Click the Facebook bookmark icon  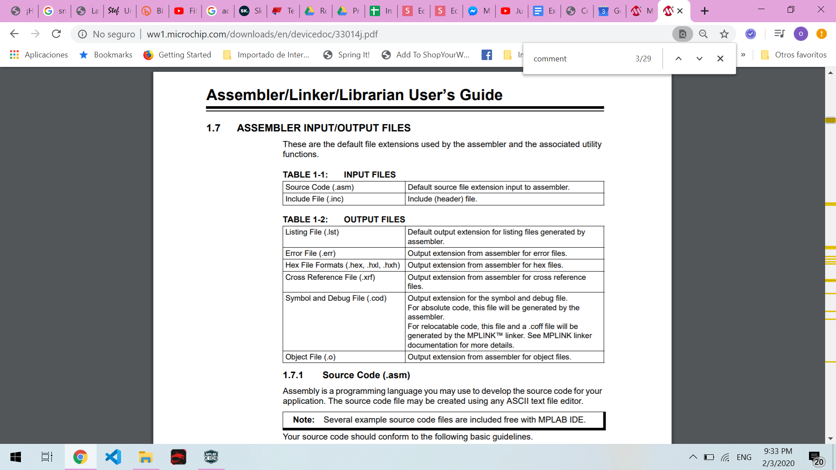pyautogui.click(x=487, y=55)
